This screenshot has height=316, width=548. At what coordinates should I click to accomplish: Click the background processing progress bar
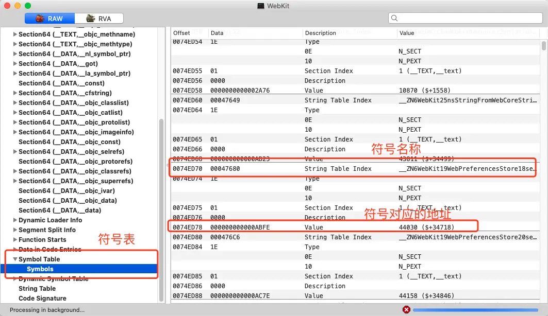click(x=475, y=310)
